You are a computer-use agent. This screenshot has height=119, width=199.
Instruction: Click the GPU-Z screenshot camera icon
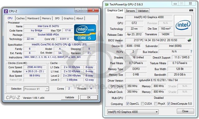click(x=191, y=10)
